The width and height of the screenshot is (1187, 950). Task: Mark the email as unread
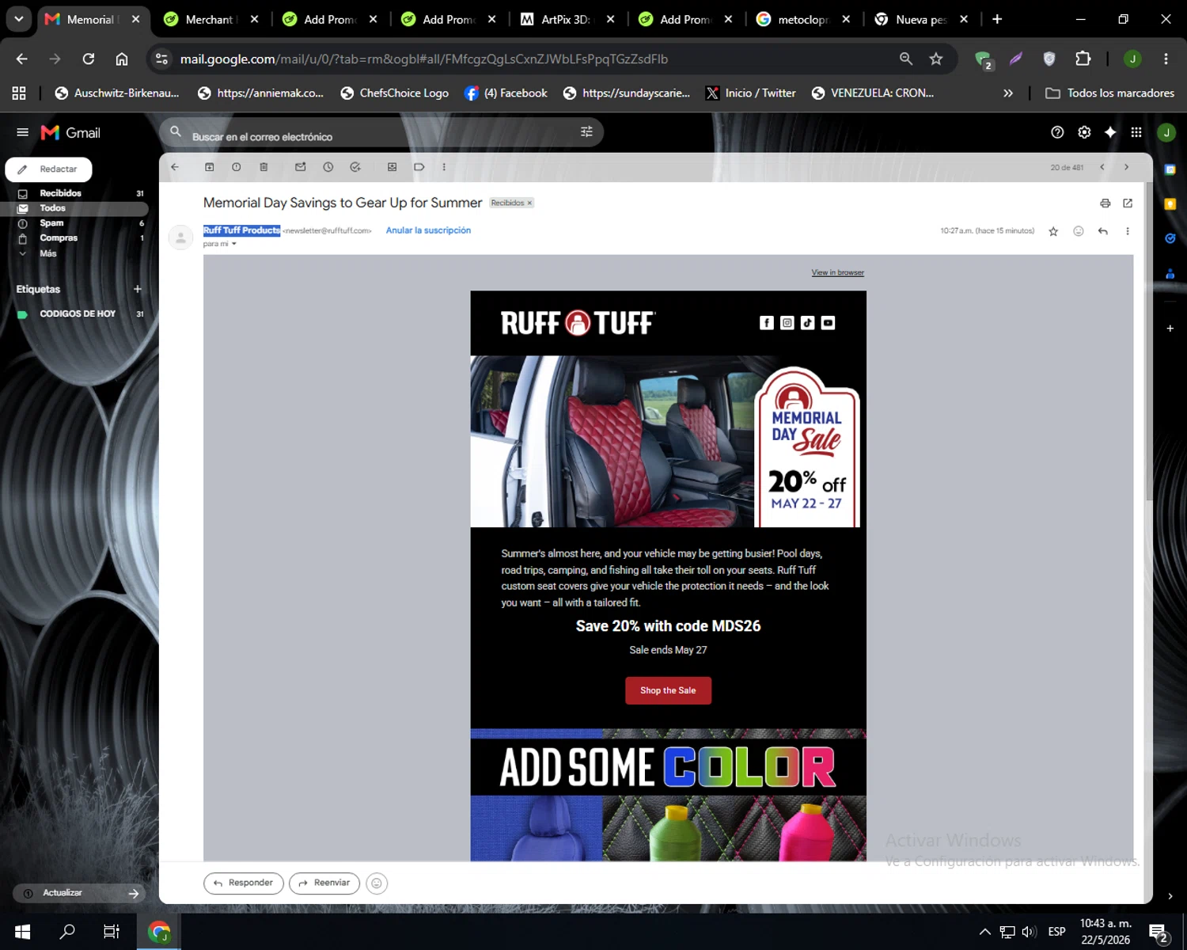click(301, 167)
